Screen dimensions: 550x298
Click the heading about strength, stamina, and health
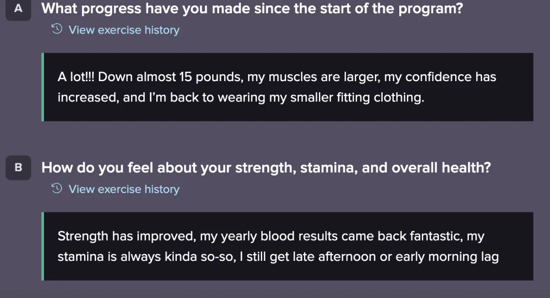pyautogui.click(x=266, y=168)
